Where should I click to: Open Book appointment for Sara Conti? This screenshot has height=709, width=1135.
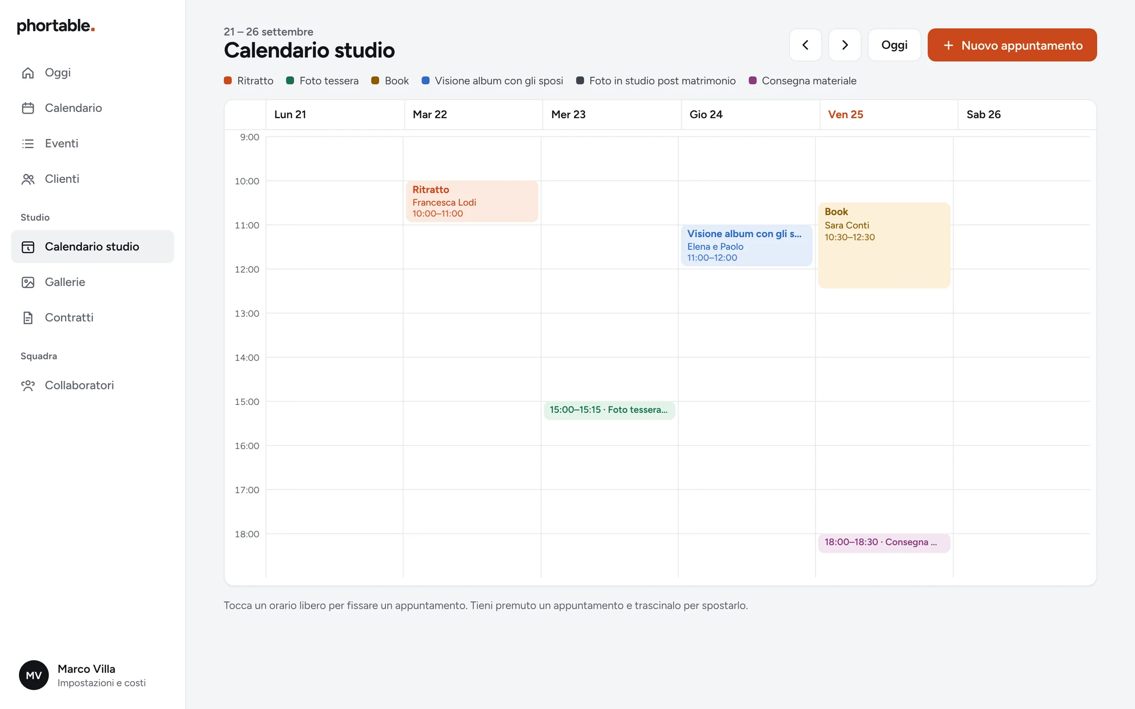coord(884,245)
